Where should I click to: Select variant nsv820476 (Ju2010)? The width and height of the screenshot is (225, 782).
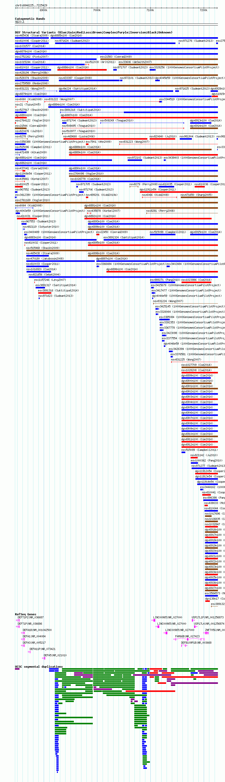pos(29,131)
